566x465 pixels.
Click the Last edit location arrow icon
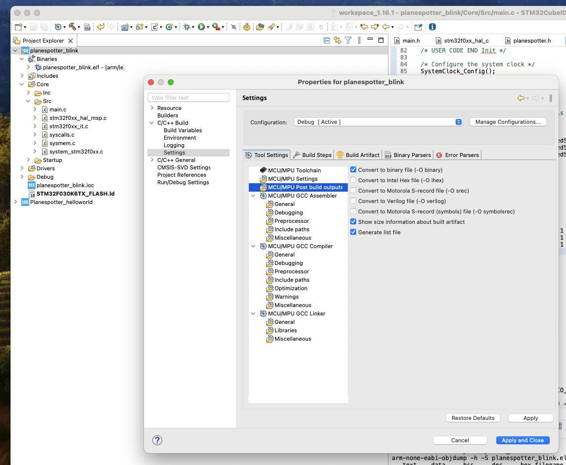click(364, 27)
